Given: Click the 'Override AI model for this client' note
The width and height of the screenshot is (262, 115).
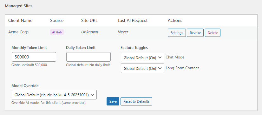Looking at the screenshot, I should tap(49, 103).
